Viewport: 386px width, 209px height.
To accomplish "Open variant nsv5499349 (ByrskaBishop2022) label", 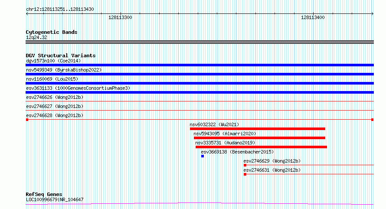I will tap(64, 70).
